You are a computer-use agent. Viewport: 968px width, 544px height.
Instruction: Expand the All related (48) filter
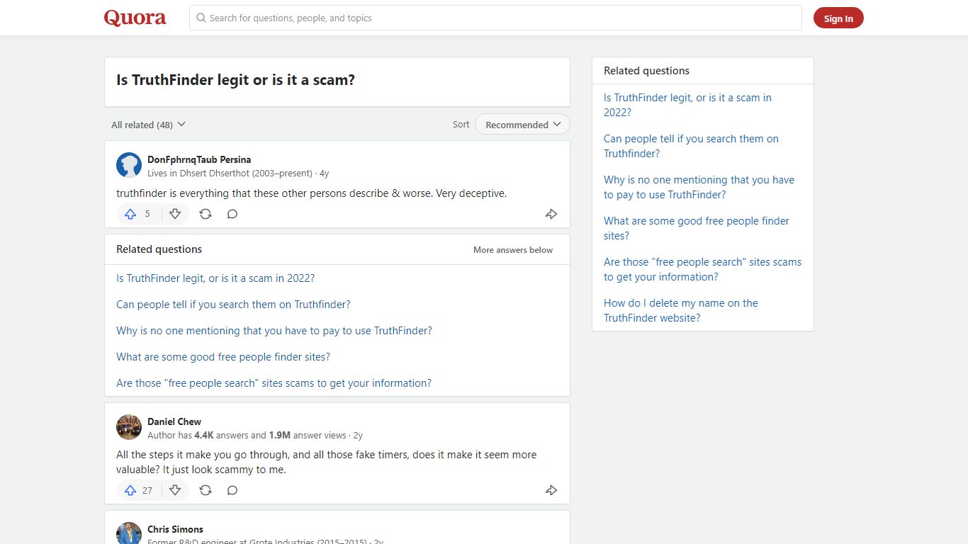[148, 125]
